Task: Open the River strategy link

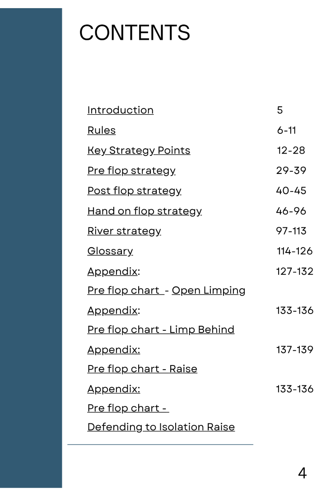Action: click(124, 231)
